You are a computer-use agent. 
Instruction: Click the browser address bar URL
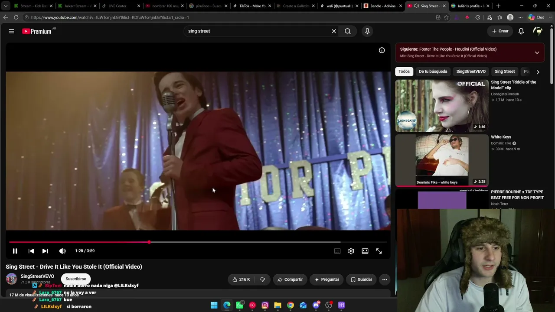(110, 17)
